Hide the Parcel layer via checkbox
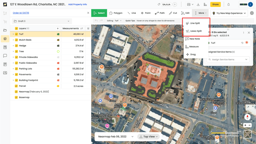 (16, 86)
